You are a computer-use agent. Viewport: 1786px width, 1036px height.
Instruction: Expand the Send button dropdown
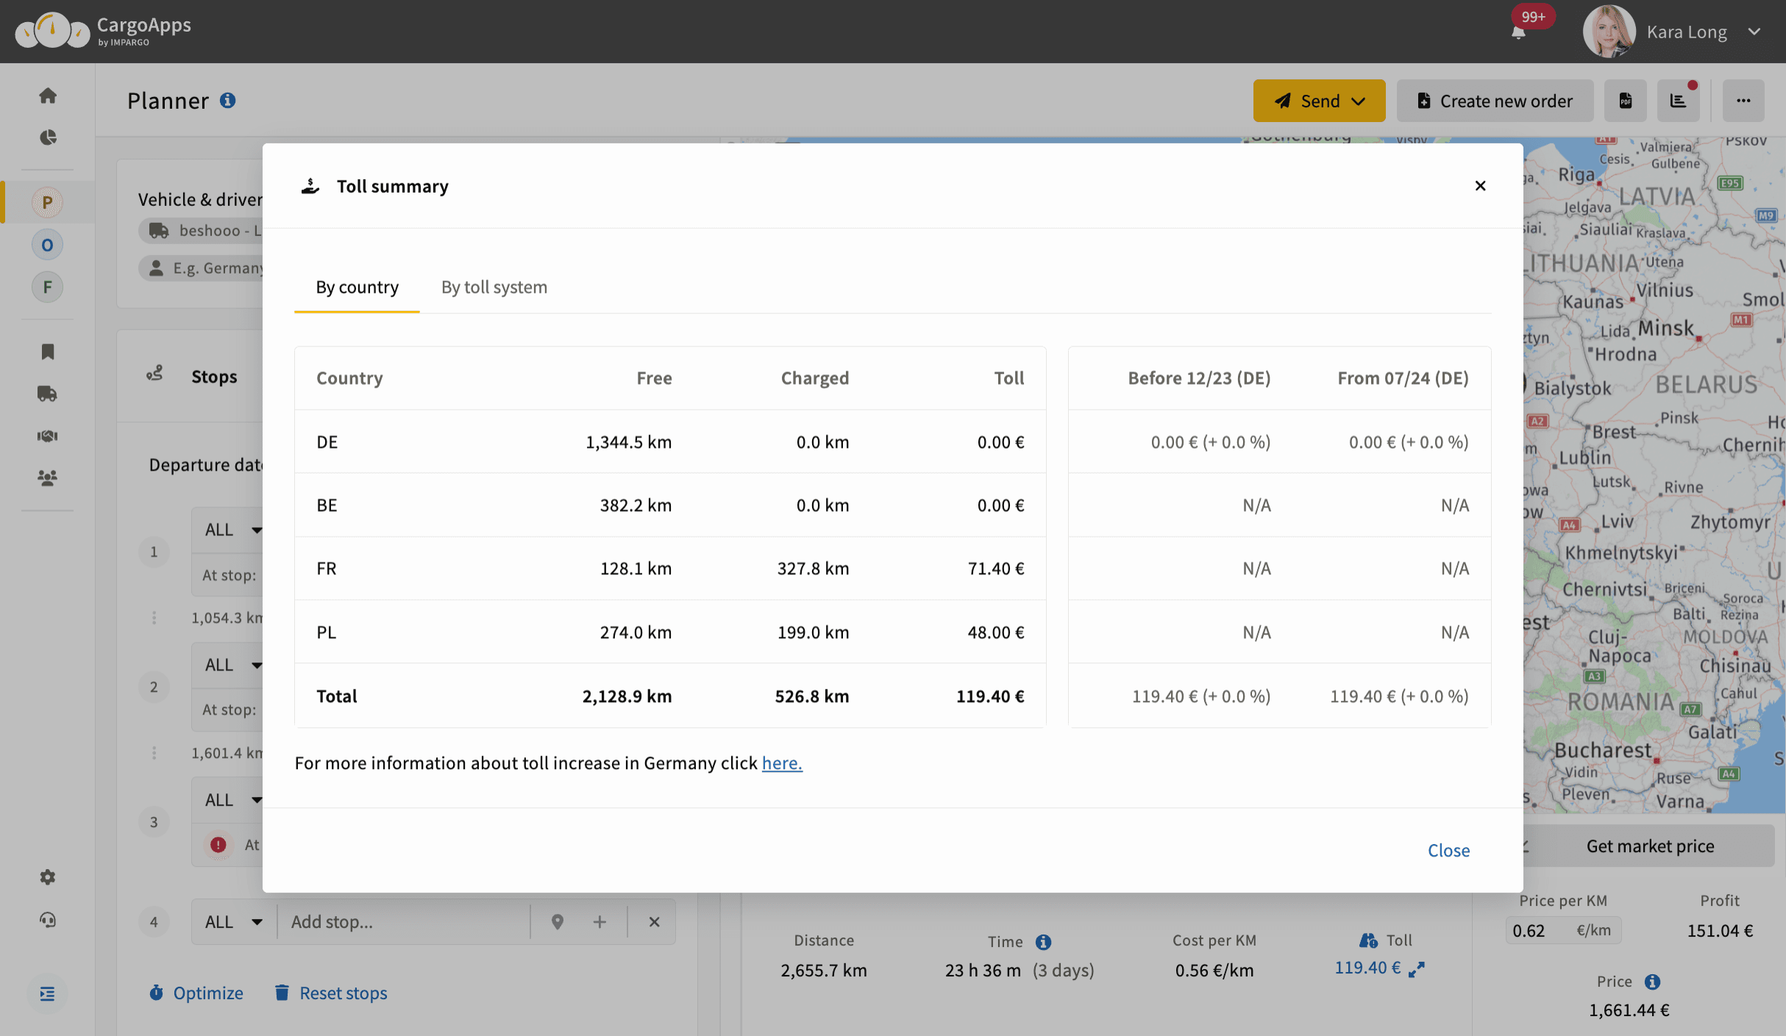(1359, 101)
